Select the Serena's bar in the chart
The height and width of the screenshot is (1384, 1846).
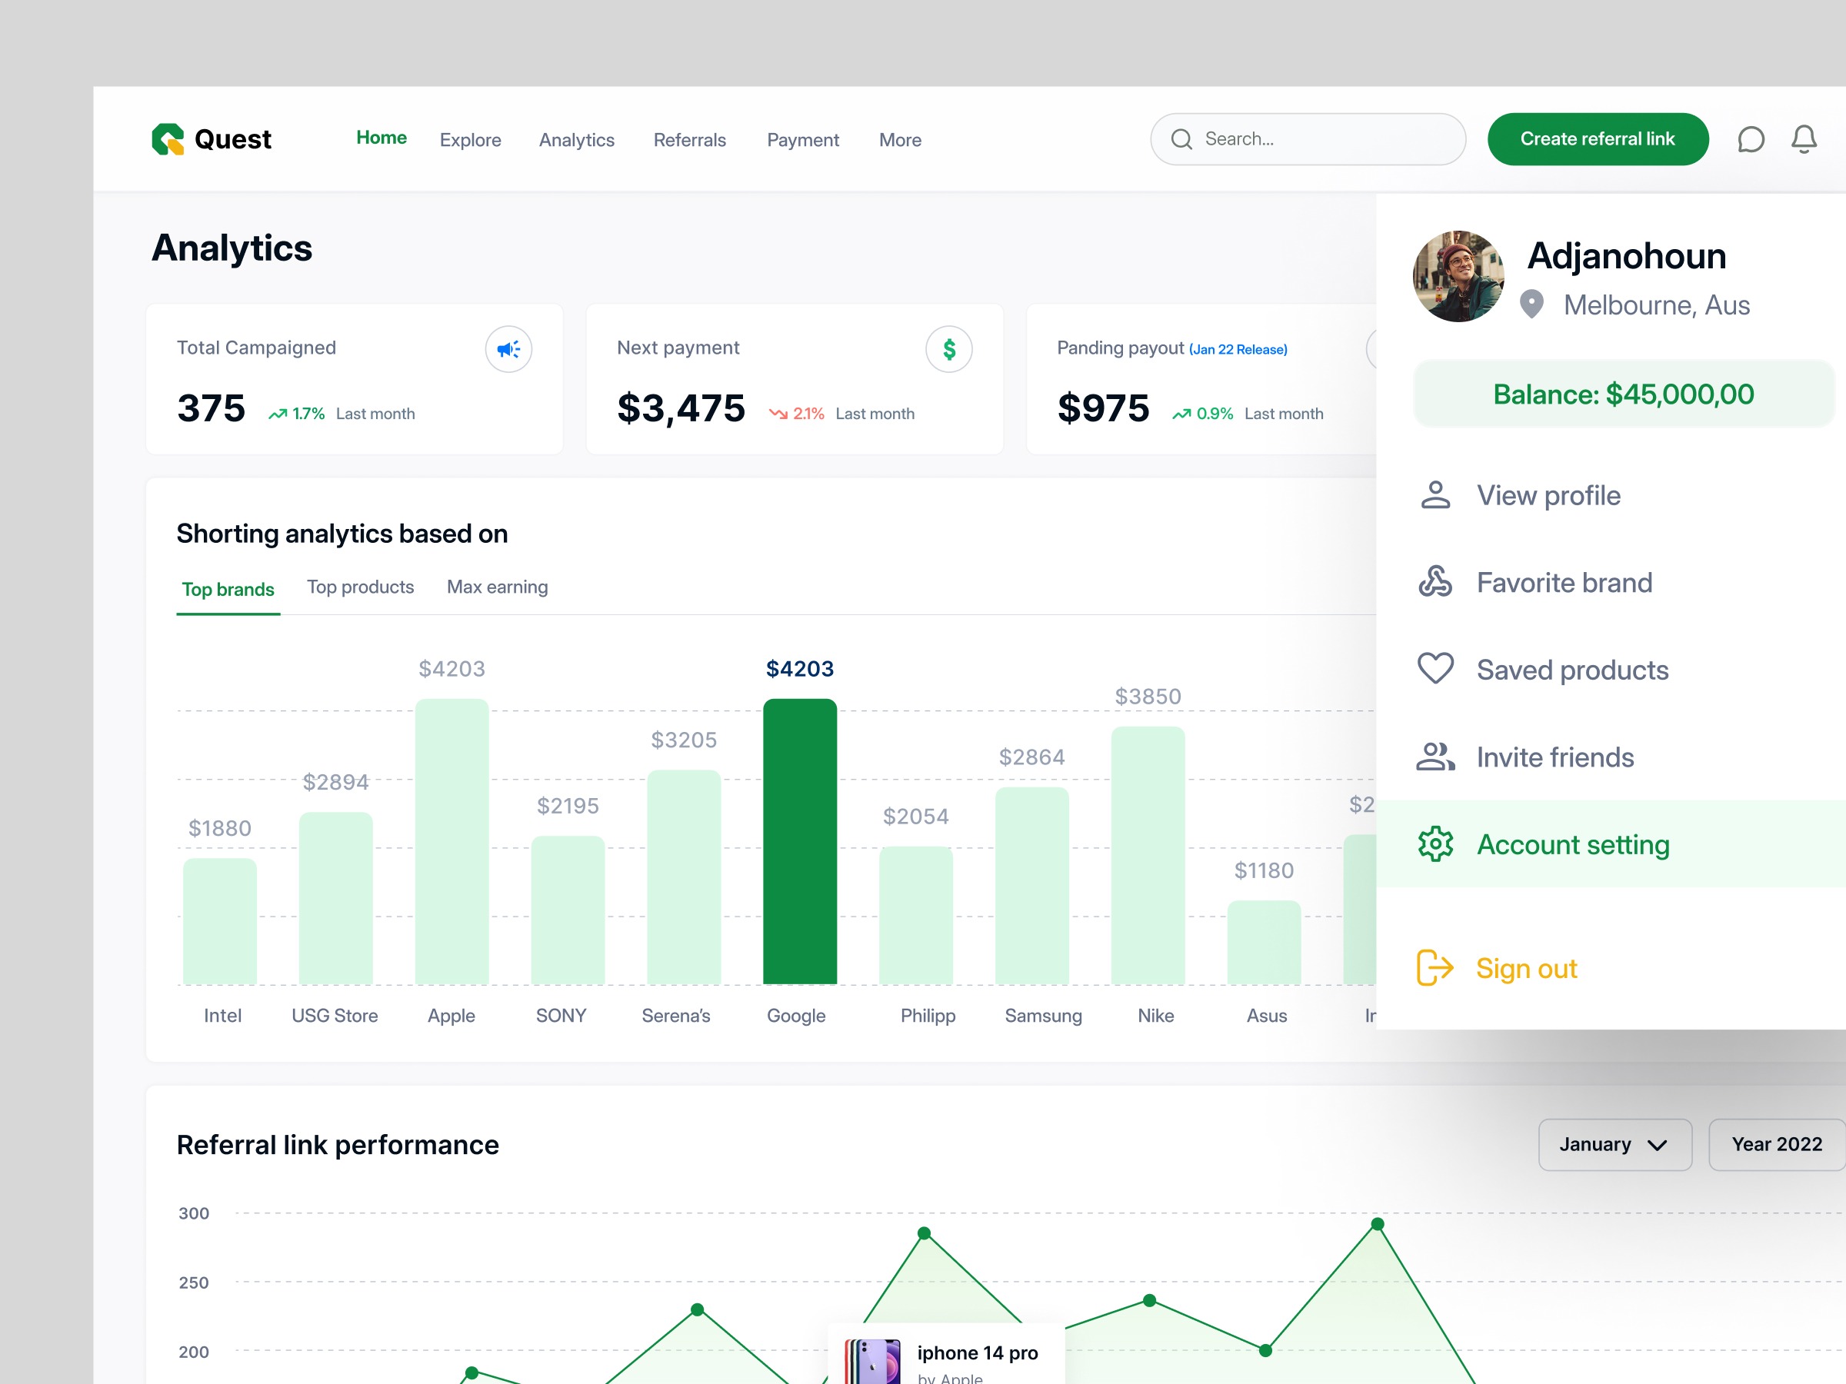pyautogui.click(x=684, y=877)
